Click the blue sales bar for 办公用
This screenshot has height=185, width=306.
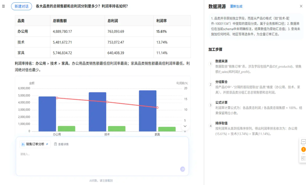(x=47, y=114)
